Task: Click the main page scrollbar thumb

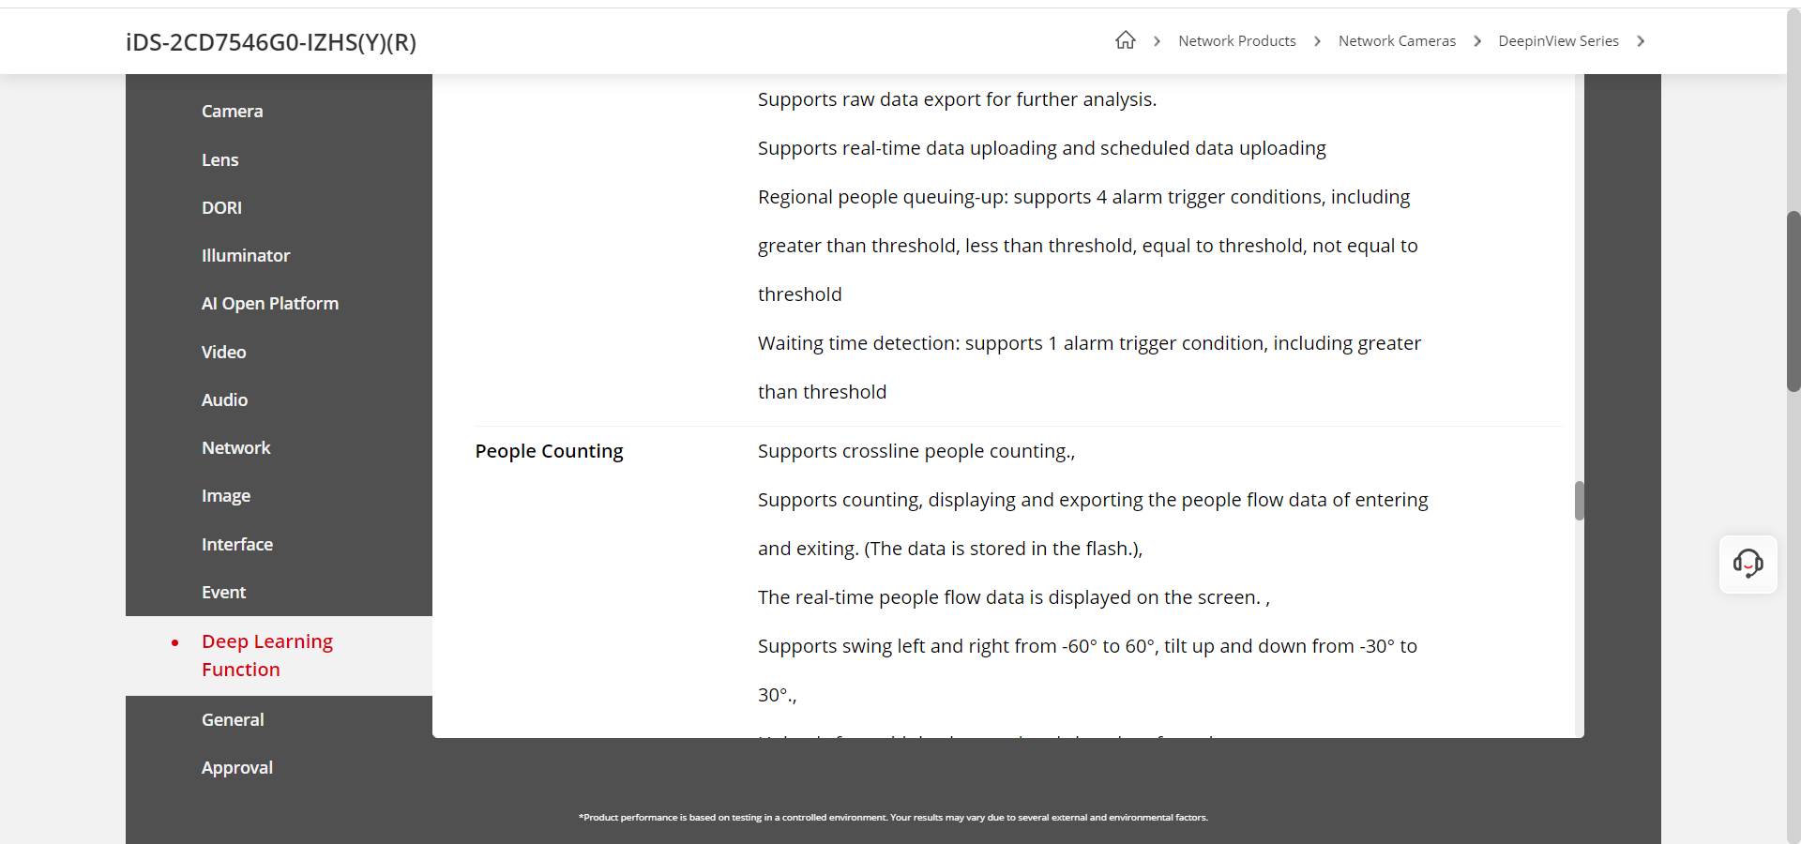Action: coord(1793,300)
